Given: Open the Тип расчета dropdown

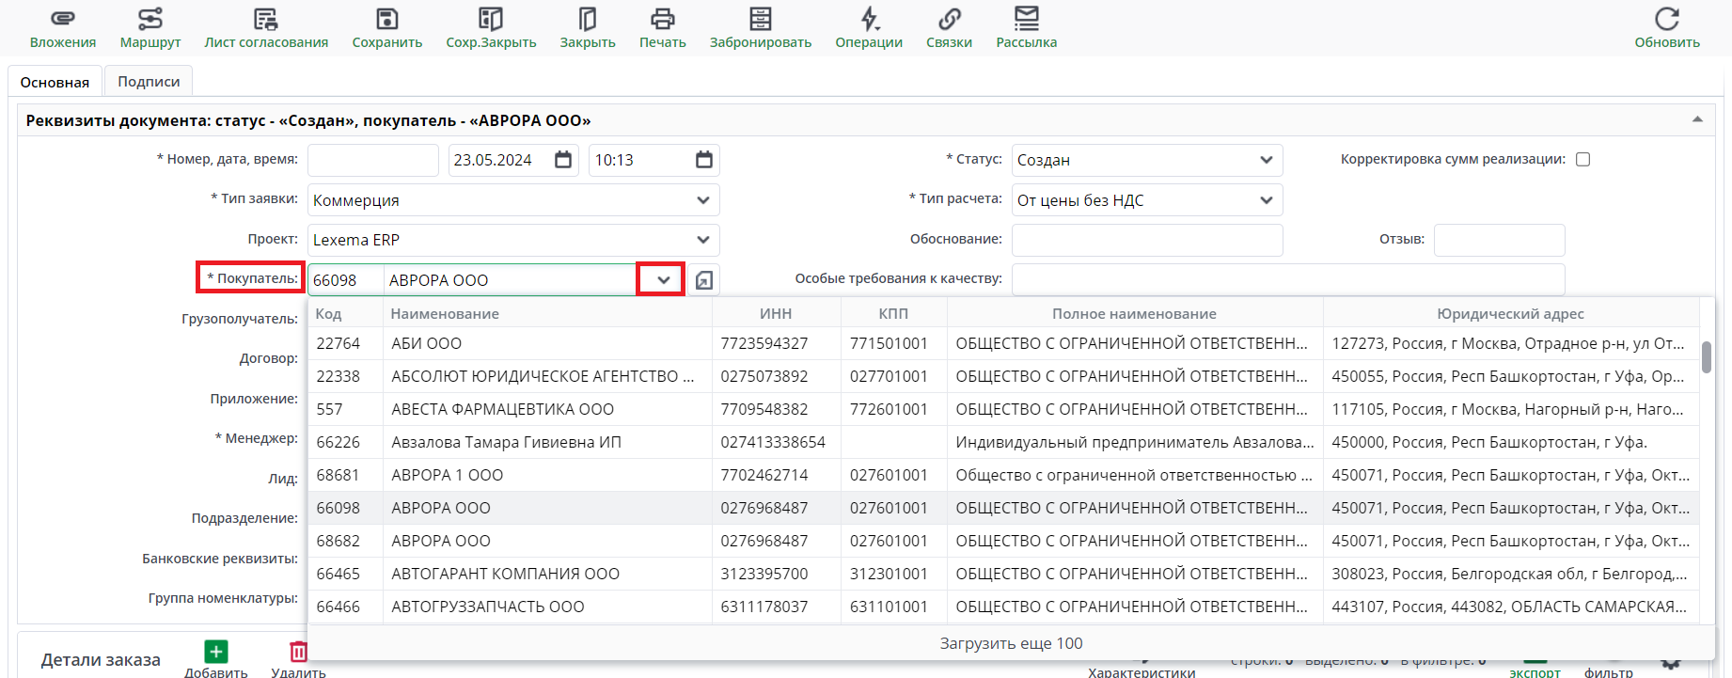Looking at the screenshot, I should [1266, 200].
